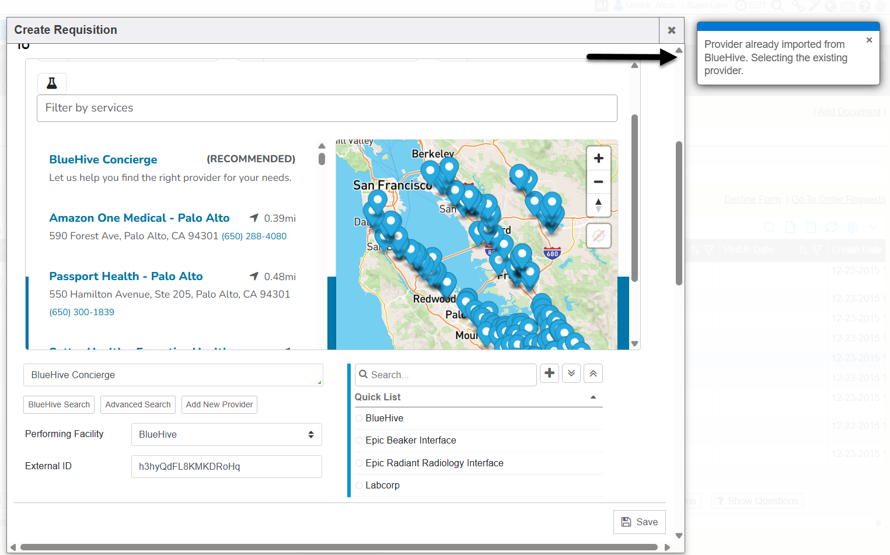Click the dialog's outer vertical scrollbar thumb
The image size is (890, 555).
(x=679, y=213)
